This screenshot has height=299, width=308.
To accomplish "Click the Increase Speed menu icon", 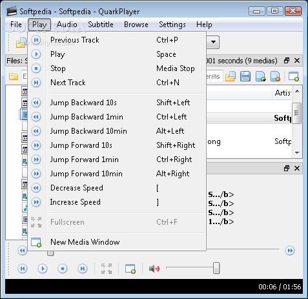I will pos(36,202).
